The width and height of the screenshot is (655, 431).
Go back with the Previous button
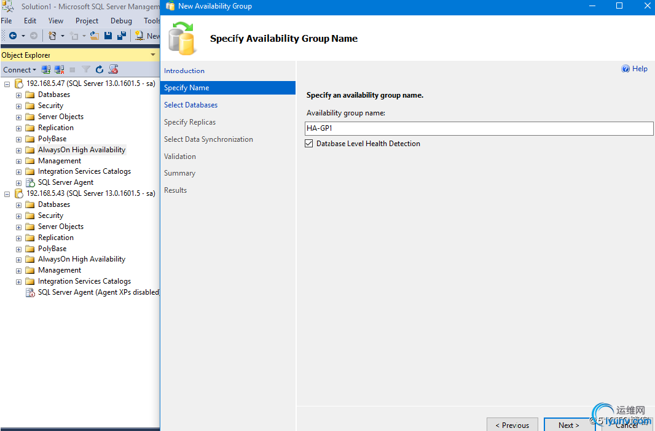pyautogui.click(x=512, y=425)
